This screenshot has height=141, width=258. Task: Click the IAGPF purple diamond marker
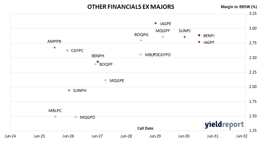(x=199, y=42)
